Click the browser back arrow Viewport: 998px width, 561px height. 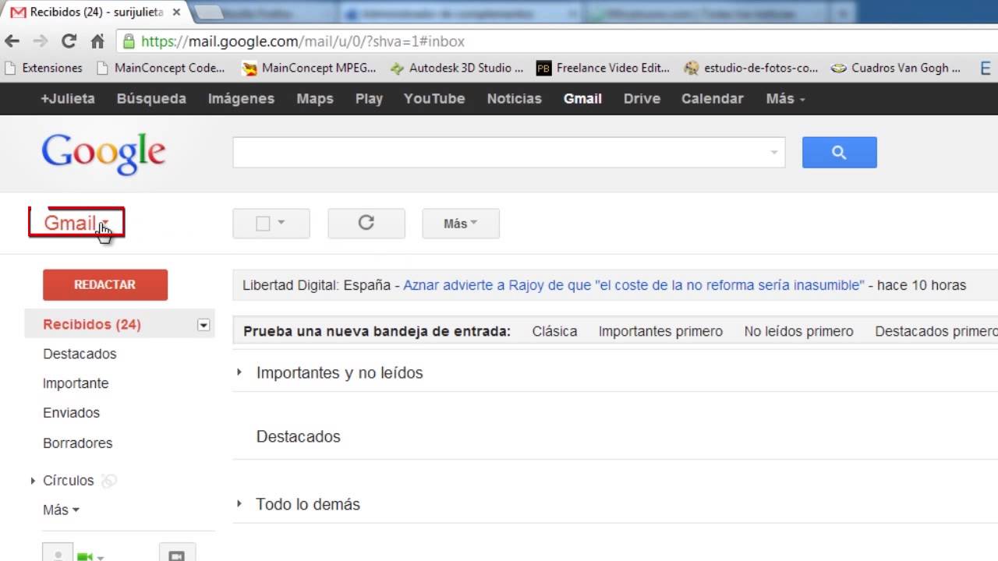tap(14, 41)
